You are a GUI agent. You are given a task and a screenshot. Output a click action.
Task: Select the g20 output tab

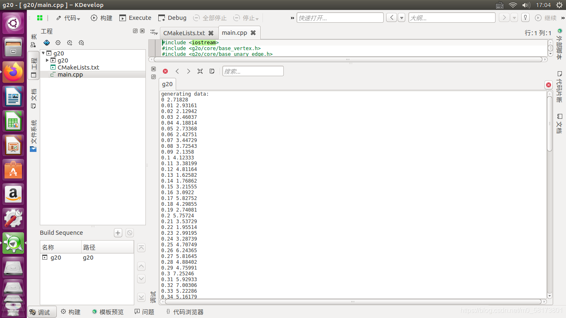pyautogui.click(x=167, y=84)
